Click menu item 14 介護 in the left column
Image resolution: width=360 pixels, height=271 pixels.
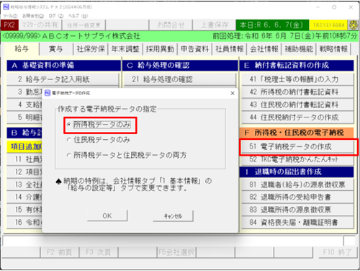point(24,197)
